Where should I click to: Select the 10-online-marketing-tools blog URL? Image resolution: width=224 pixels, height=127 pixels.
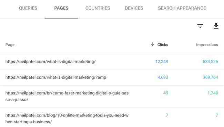[x=67, y=118]
